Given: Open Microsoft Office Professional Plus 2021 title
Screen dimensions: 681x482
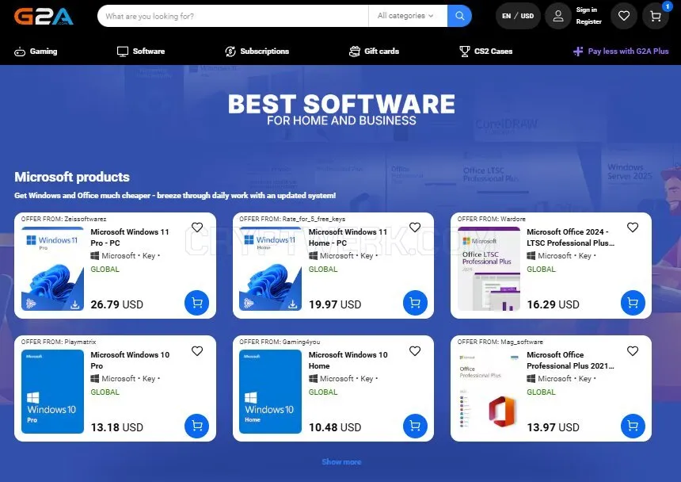Looking at the screenshot, I should tap(570, 360).
